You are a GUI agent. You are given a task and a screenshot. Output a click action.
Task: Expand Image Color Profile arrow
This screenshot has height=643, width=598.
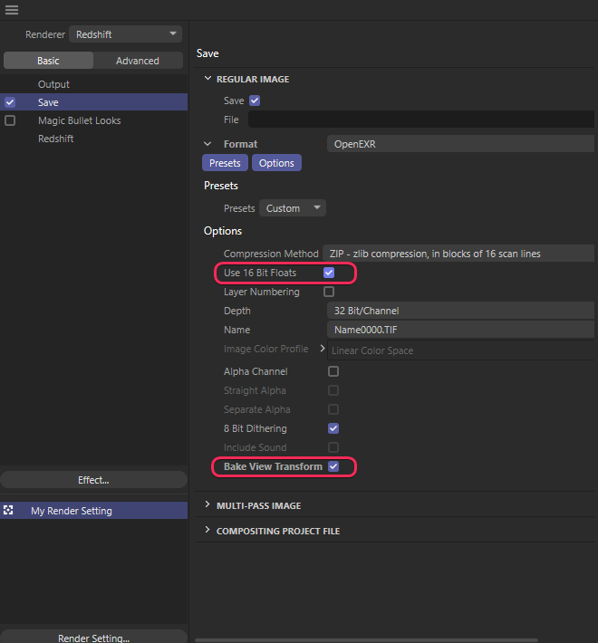[x=322, y=349]
